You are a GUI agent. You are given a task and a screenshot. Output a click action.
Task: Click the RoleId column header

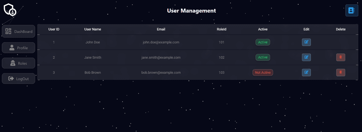pos(222,29)
